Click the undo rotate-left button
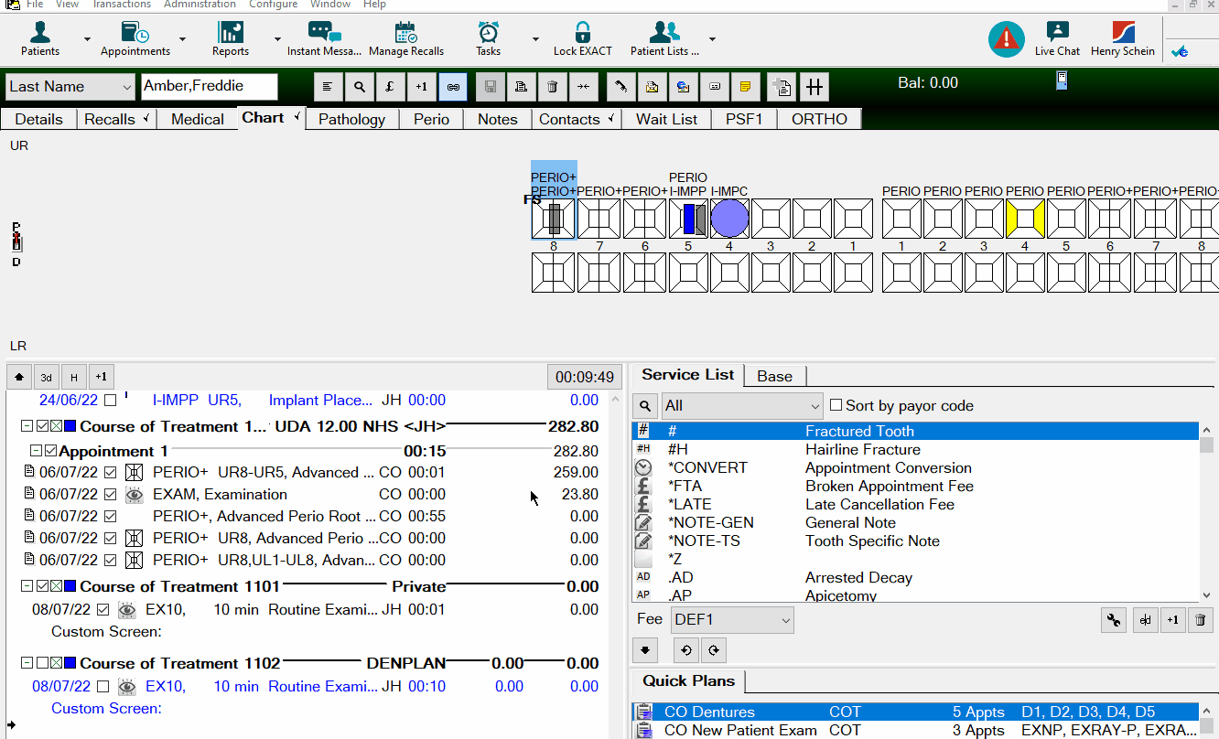Screen dimensions: 1219x739 point(685,650)
